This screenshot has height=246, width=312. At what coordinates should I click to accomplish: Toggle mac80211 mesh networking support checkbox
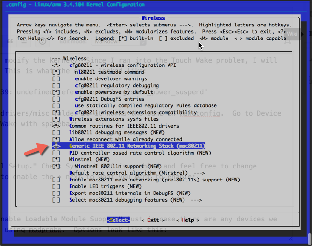[56, 180]
